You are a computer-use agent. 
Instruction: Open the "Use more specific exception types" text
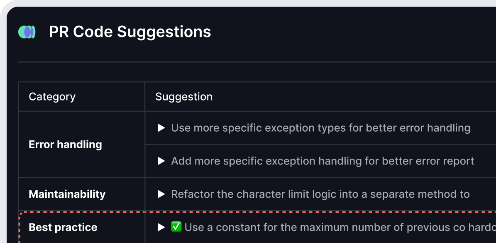320,128
